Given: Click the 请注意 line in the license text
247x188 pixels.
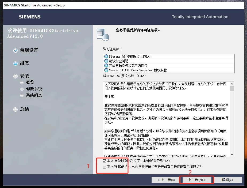Looking at the screenshot, I should click(110, 97).
